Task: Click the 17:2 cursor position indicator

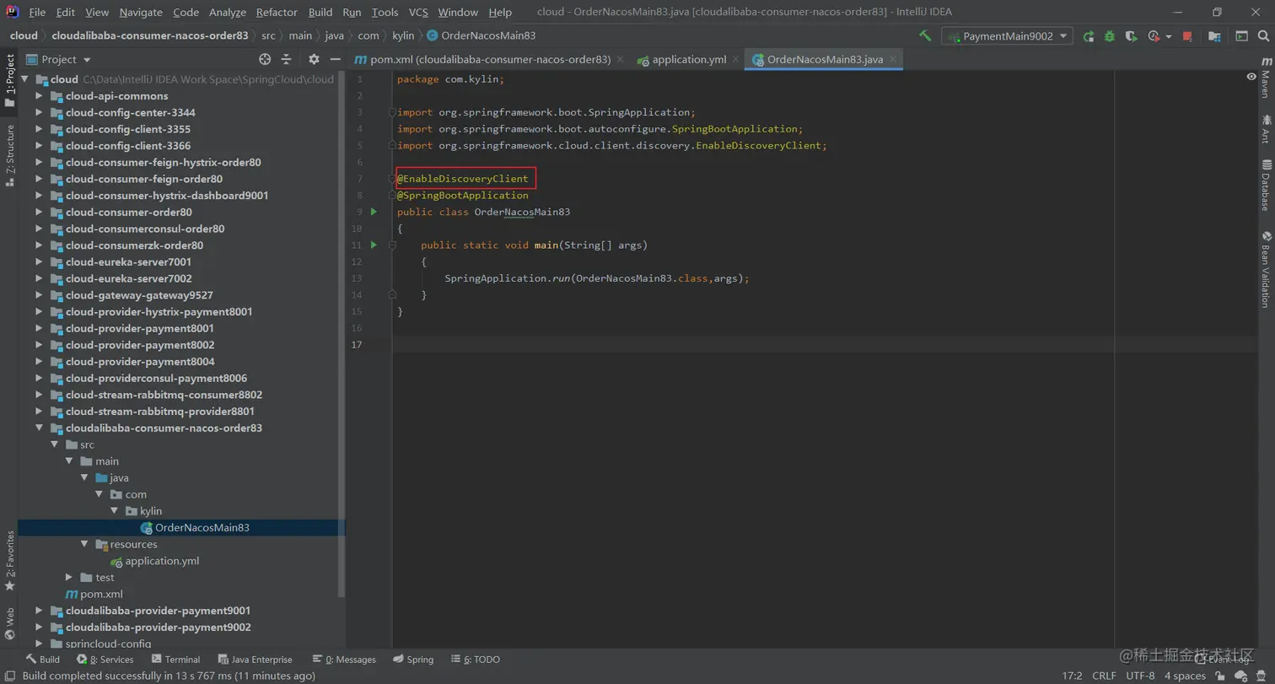Action: click(1072, 676)
